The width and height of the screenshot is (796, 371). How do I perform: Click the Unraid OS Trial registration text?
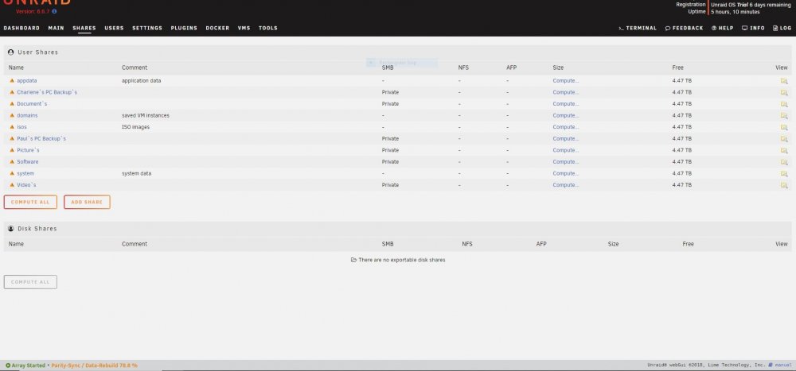click(x=751, y=5)
